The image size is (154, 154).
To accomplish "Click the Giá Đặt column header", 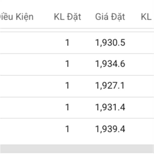I will click(x=110, y=17).
